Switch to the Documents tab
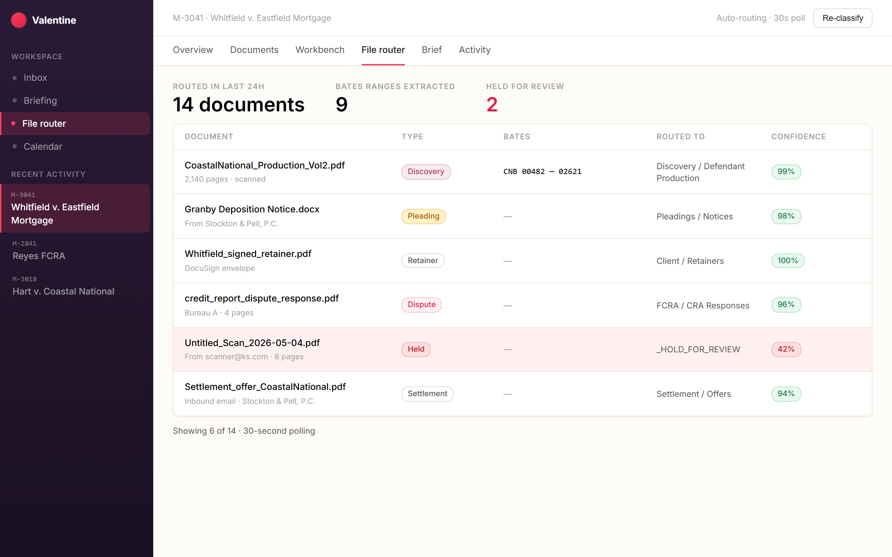Screen dimensions: 892x557 (x=254, y=50)
